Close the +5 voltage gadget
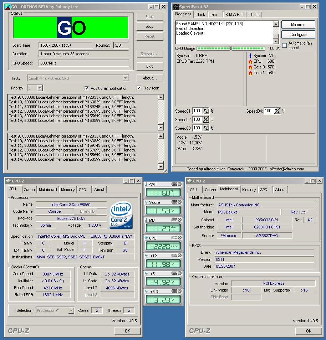This screenshot has height=340, width=326. pos(180,273)
